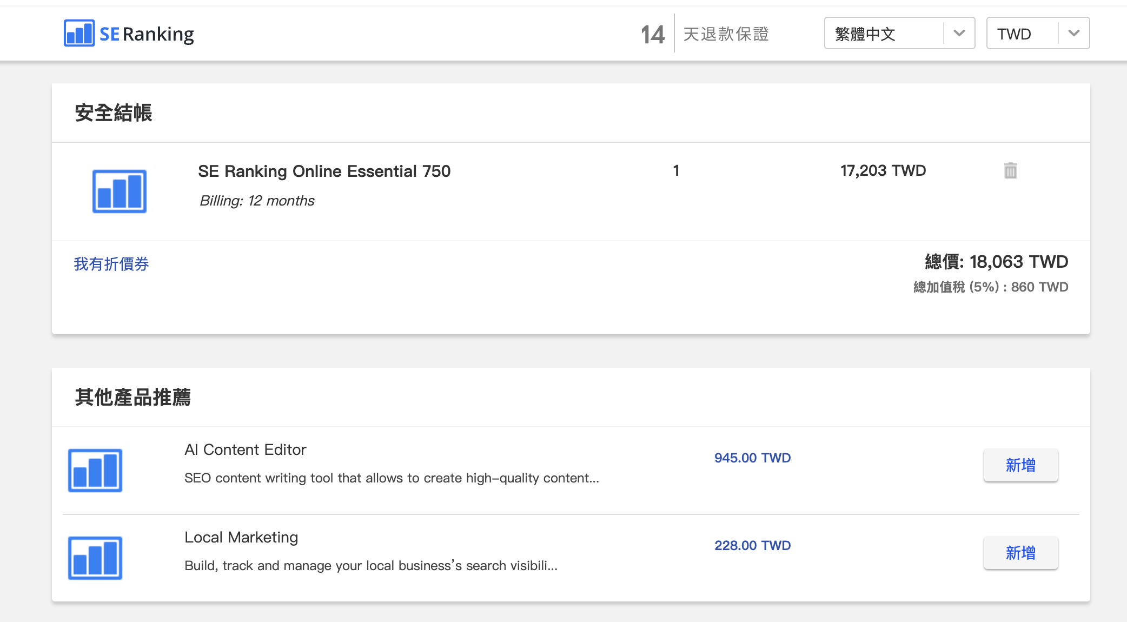The width and height of the screenshot is (1127, 622).
Task: Select the AI Content Editor title
Action: pos(245,449)
